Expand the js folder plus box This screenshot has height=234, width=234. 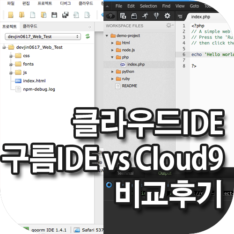pos(11,73)
